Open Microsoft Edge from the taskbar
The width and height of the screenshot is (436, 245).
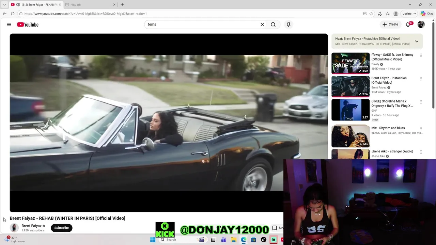(244, 240)
